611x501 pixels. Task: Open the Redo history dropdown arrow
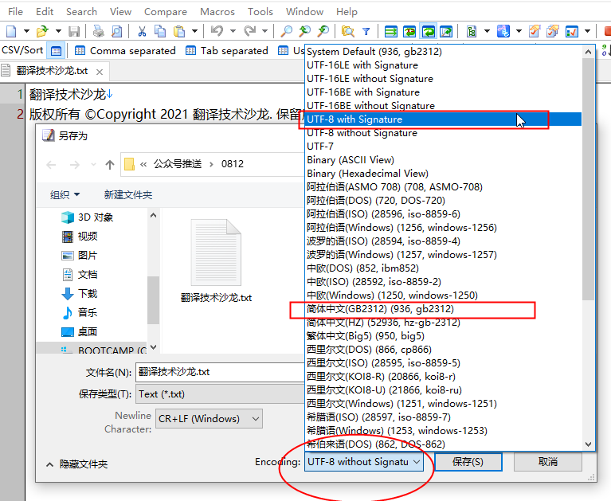point(264,31)
